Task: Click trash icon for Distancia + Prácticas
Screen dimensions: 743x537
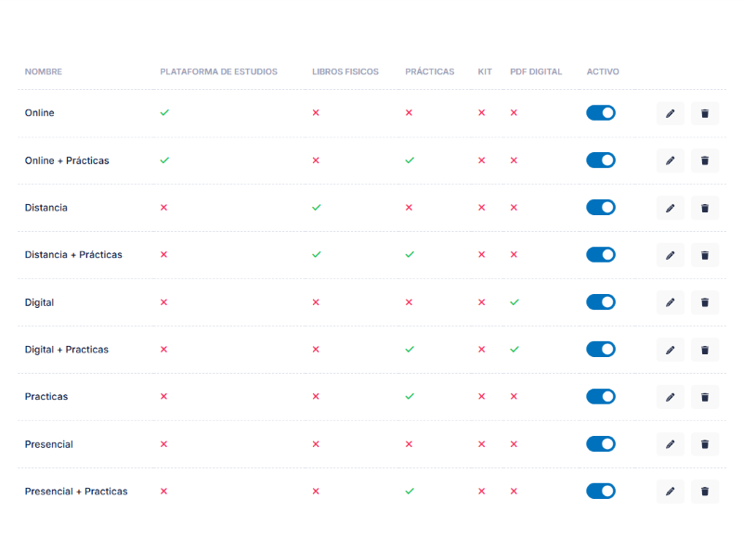Action: (x=705, y=255)
